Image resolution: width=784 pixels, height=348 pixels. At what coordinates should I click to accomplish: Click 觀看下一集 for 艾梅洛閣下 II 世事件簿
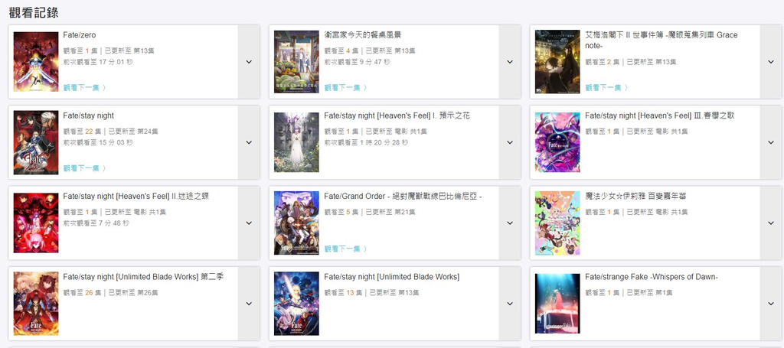click(606, 87)
